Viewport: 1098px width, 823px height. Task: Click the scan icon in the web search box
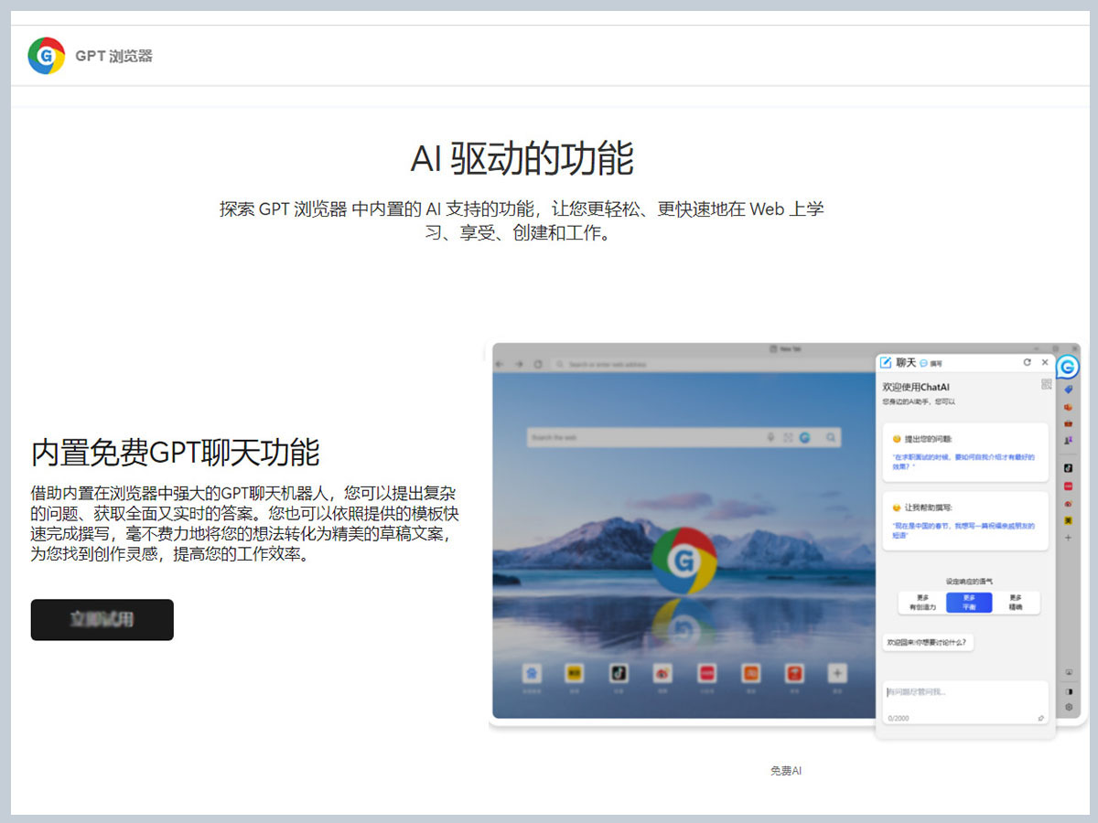788,438
